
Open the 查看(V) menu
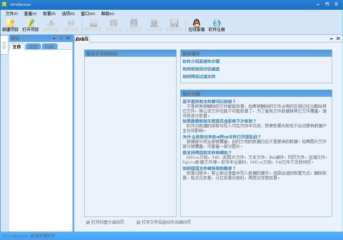tap(30, 14)
